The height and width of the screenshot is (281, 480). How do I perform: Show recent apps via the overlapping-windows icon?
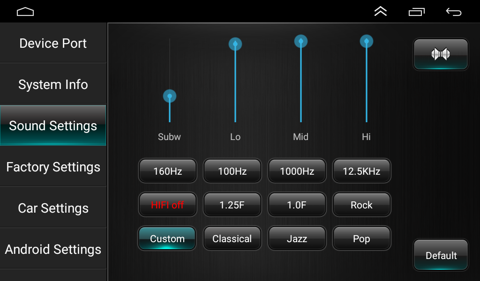[x=417, y=12]
